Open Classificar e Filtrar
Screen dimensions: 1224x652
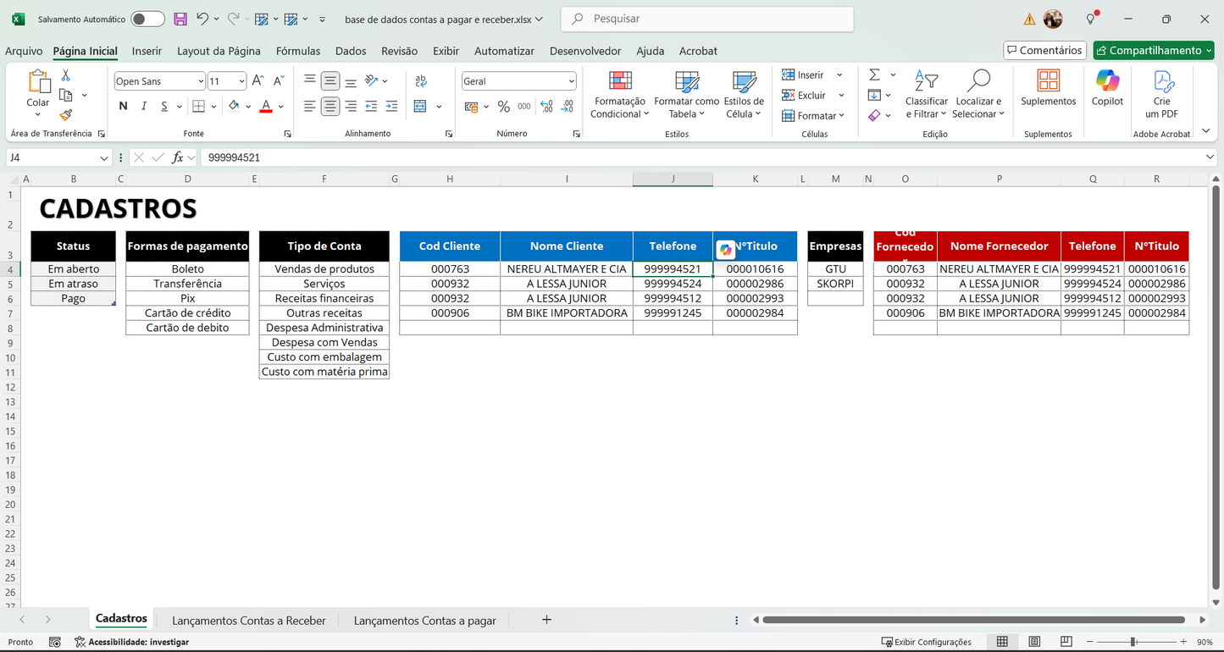926,93
